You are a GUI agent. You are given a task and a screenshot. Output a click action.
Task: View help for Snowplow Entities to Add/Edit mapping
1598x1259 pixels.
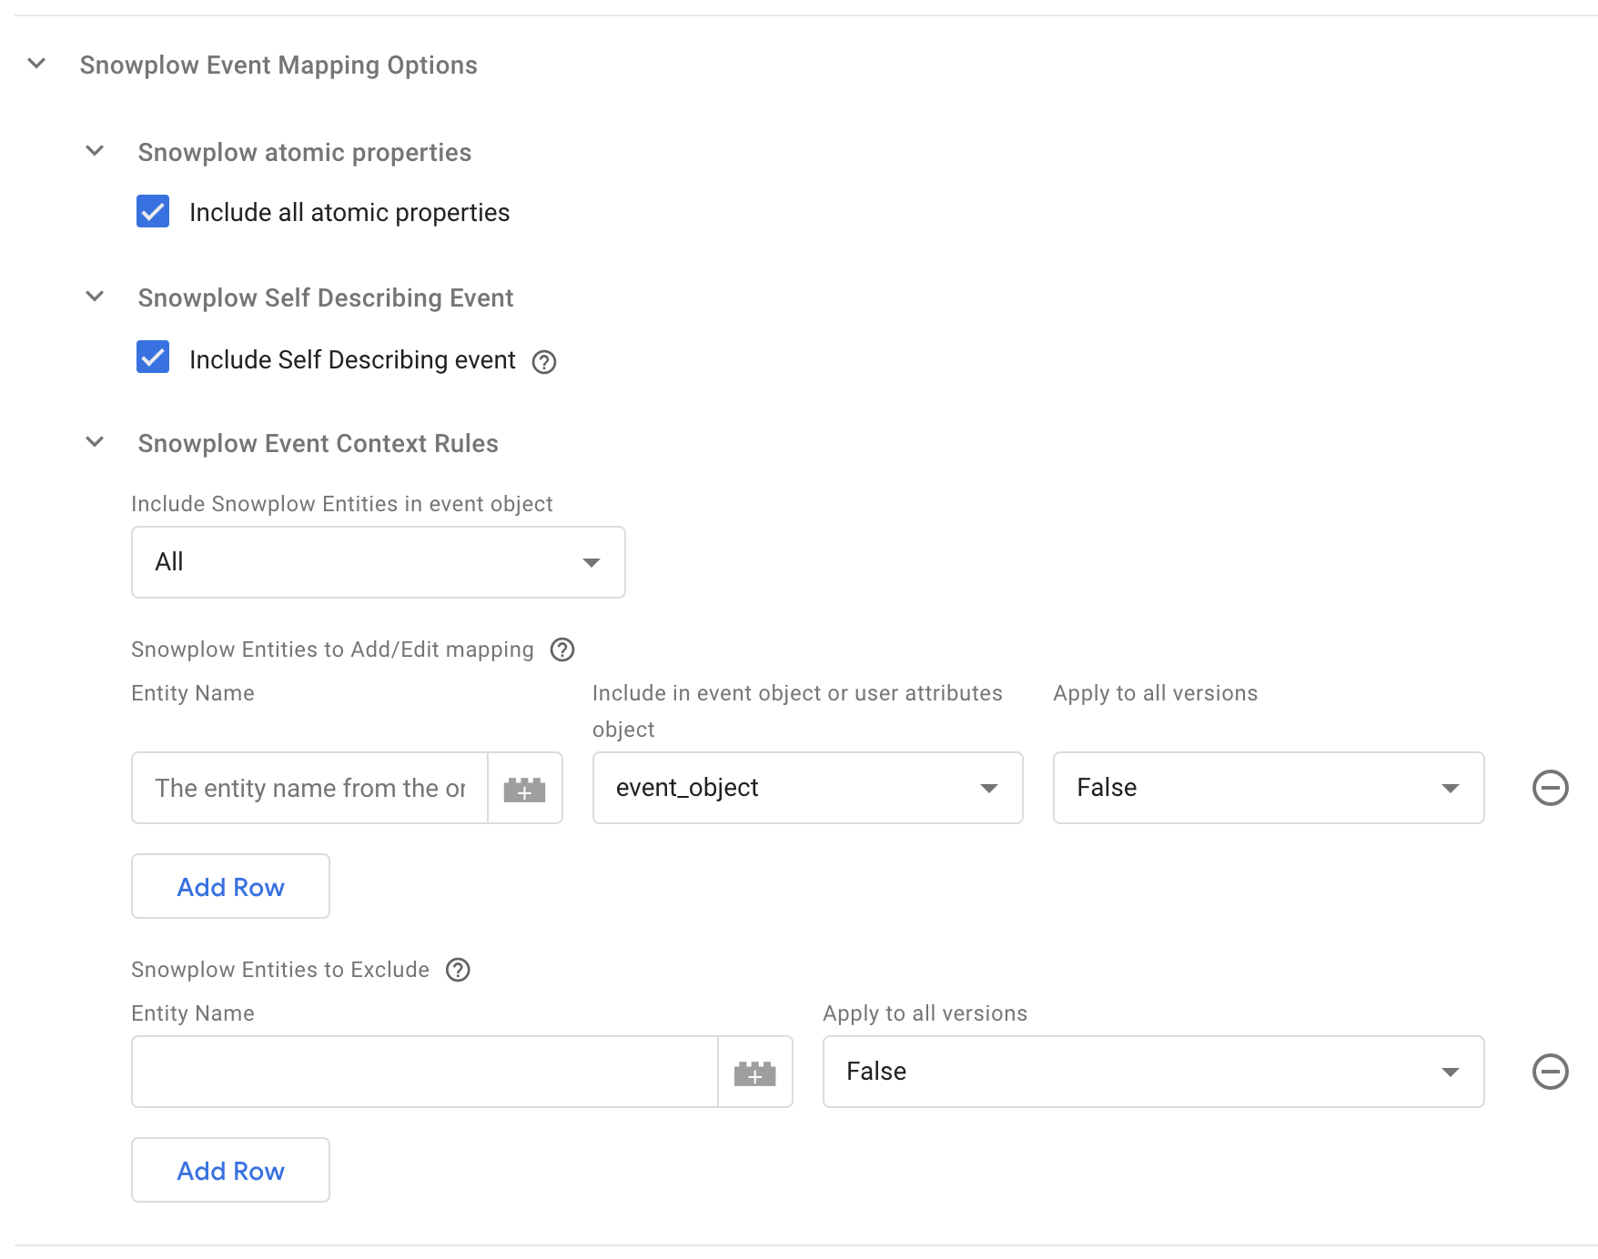(x=562, y=650)
